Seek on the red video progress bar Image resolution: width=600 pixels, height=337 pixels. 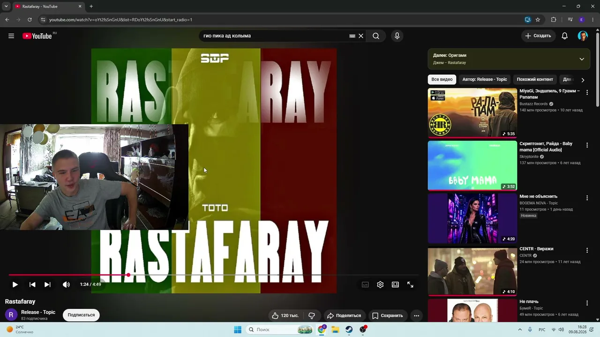click(213, 275)
